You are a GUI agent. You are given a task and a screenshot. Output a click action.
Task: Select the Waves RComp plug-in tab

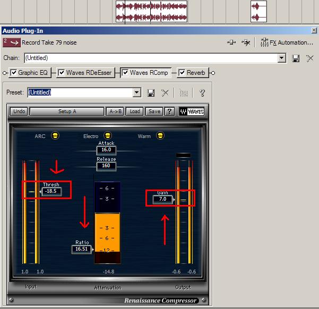(x=146, y=73)
